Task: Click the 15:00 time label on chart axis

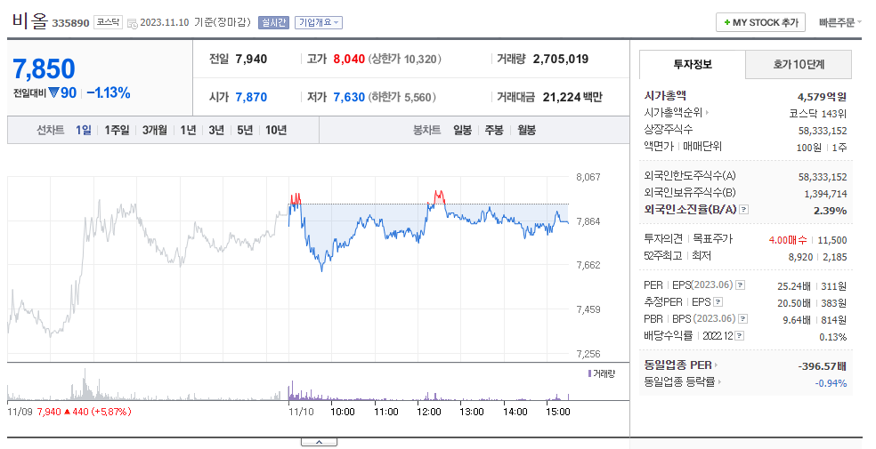Action: tap(557, 412)
